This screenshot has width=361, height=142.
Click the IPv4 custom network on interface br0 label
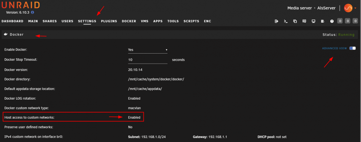pos(34,137)
